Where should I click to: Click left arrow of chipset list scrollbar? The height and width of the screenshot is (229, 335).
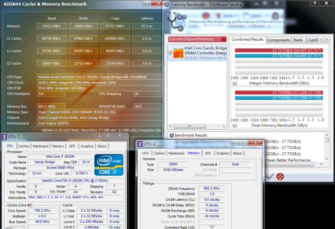[170, 126]
